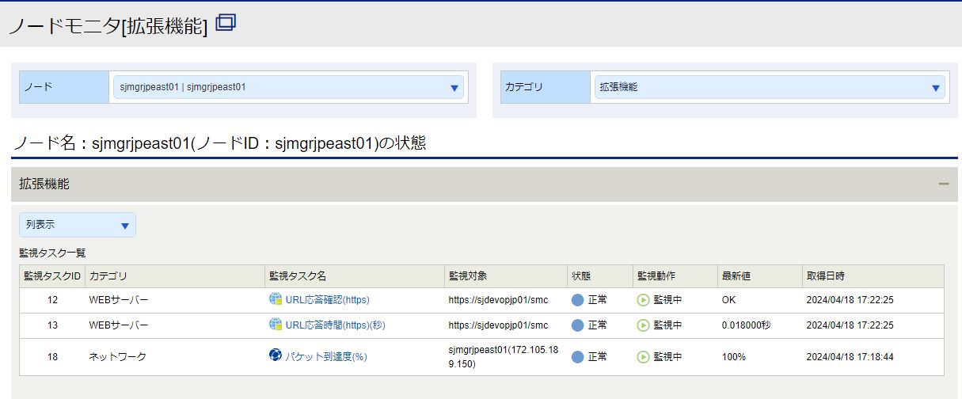Viewport: 962px width, 399px height.
Task: Sort by 最新値 column header
Action: pyautogui.click(x=759, y=276)
